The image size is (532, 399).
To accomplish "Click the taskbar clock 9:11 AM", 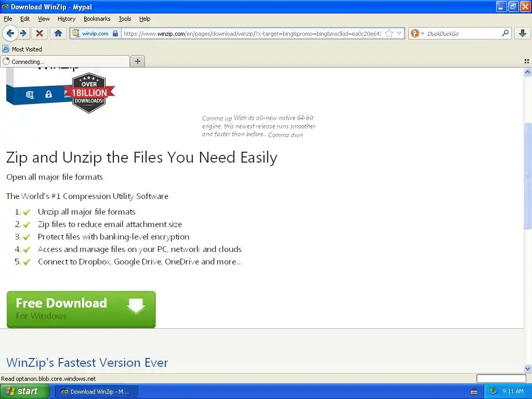I will pyautogui.click(x=513, y=392).
